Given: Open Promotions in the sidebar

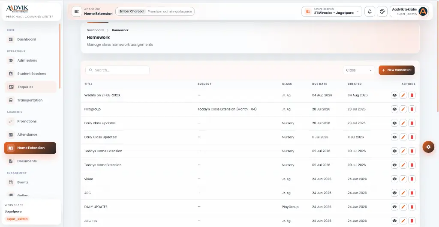Looking at the screenshot, I should [x=30, y=121].
